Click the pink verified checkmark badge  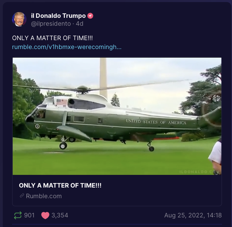click(x=90, y=16)
